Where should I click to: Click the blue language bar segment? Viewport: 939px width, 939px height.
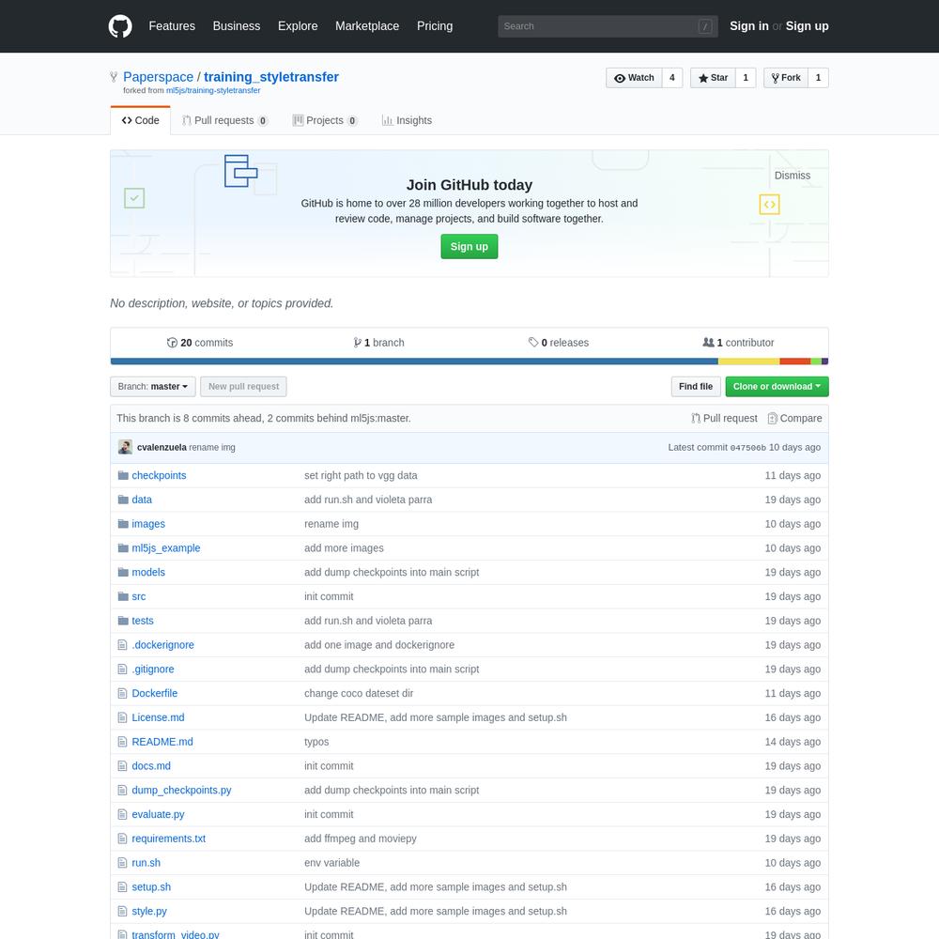tap(414, 362)
